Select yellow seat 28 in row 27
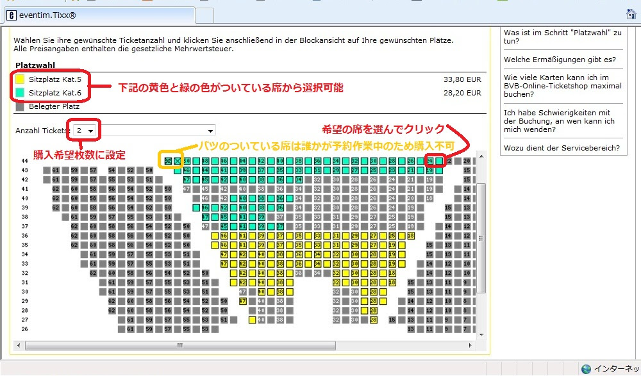 click(x=374, y=320)
